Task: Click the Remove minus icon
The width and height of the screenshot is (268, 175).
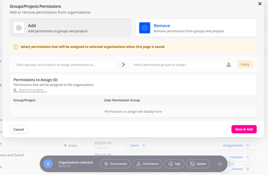Action: pyautogui.click(x=144, y=28)
